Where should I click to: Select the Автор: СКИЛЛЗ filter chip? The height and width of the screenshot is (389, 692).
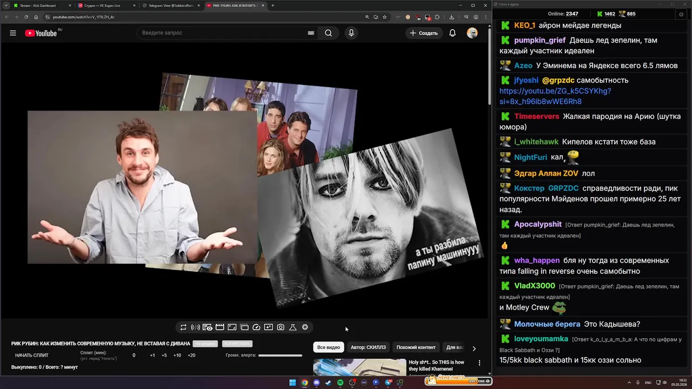coord(368,347)
